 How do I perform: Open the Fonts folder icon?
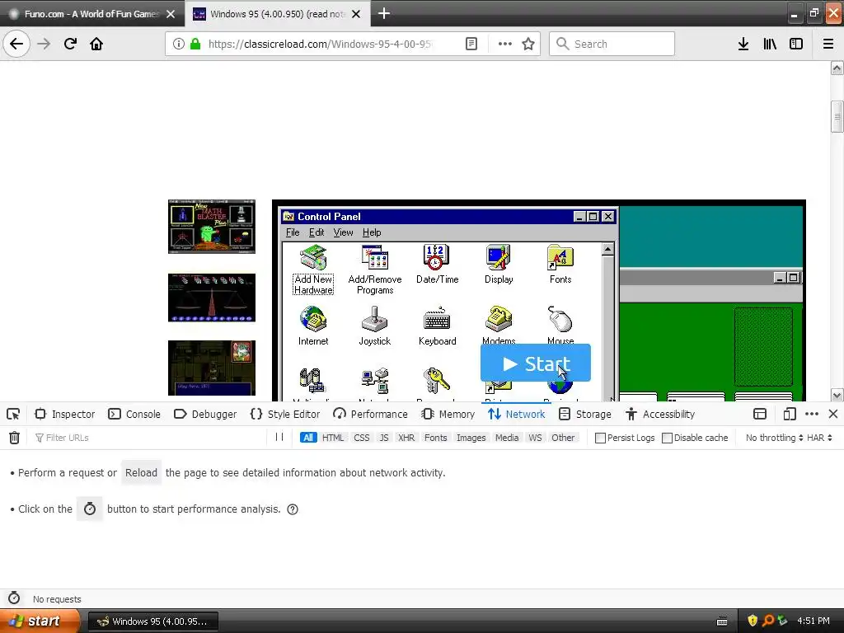click(x=560, y=265)
